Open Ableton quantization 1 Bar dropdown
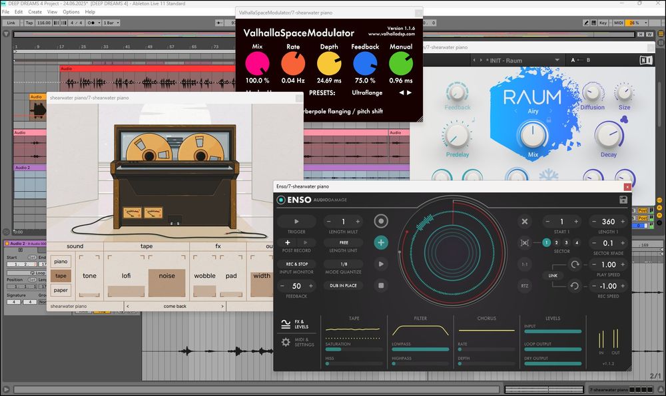 [111, 23]
